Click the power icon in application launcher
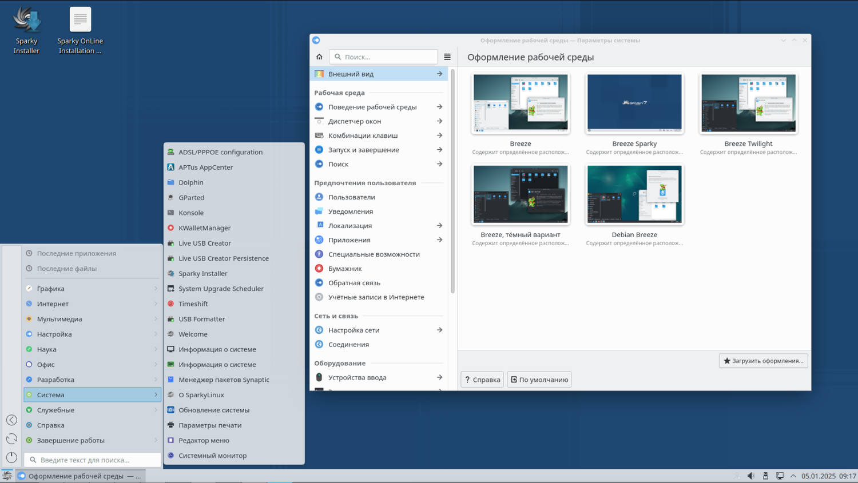Viewport: 858px width, 483px height. tap(11, 457)
